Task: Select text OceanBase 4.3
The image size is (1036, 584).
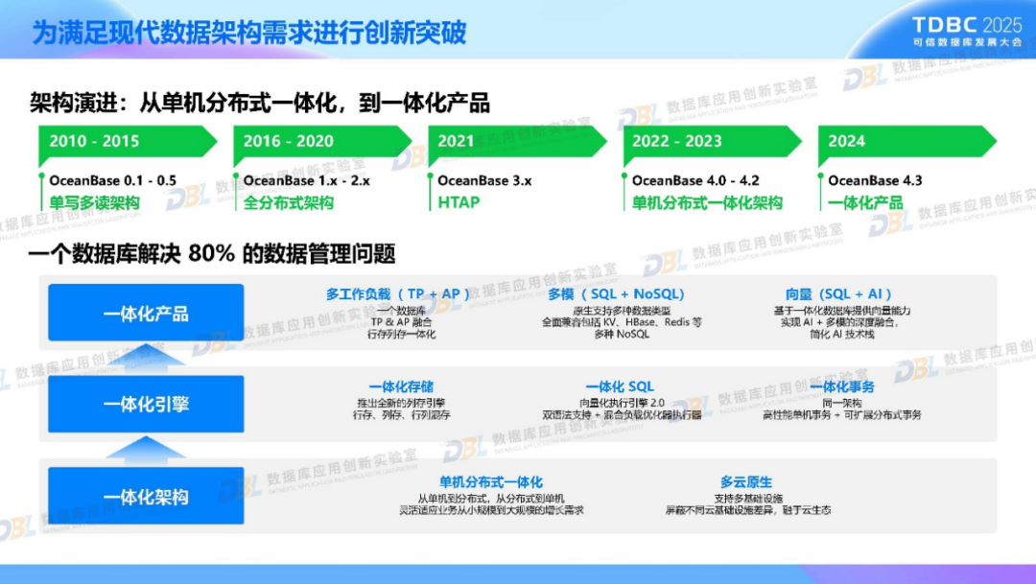Action: [x=875, y=180]
